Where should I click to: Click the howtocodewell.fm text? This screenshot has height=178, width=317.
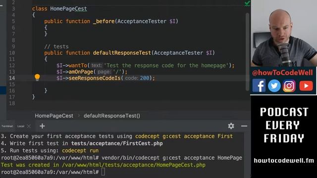coord(284,161)
